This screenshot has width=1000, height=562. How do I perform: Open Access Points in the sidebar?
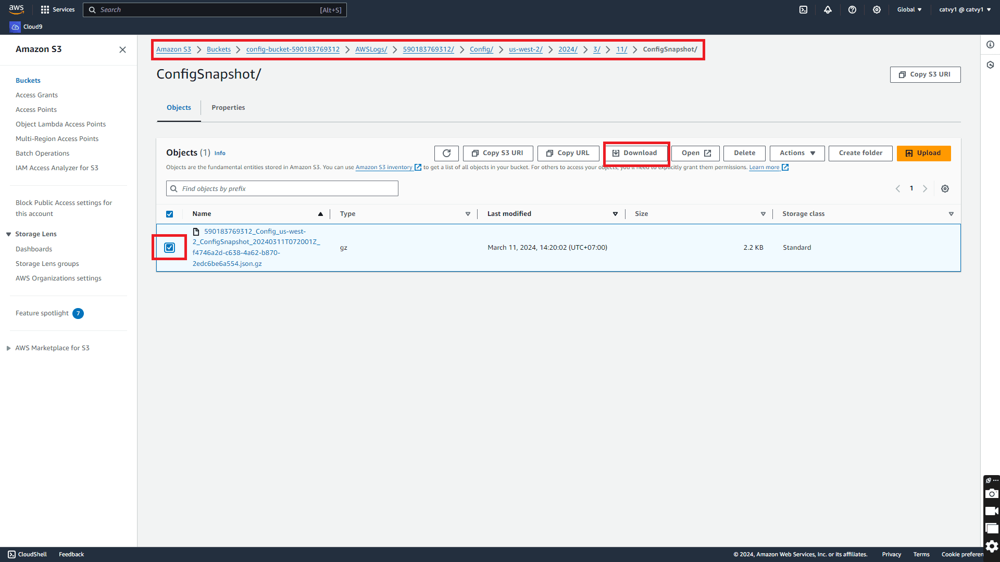point(36,110)
